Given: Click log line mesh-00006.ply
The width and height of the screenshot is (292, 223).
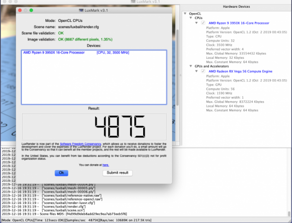Looking at the screenshot, I should [x=49, y=191].
